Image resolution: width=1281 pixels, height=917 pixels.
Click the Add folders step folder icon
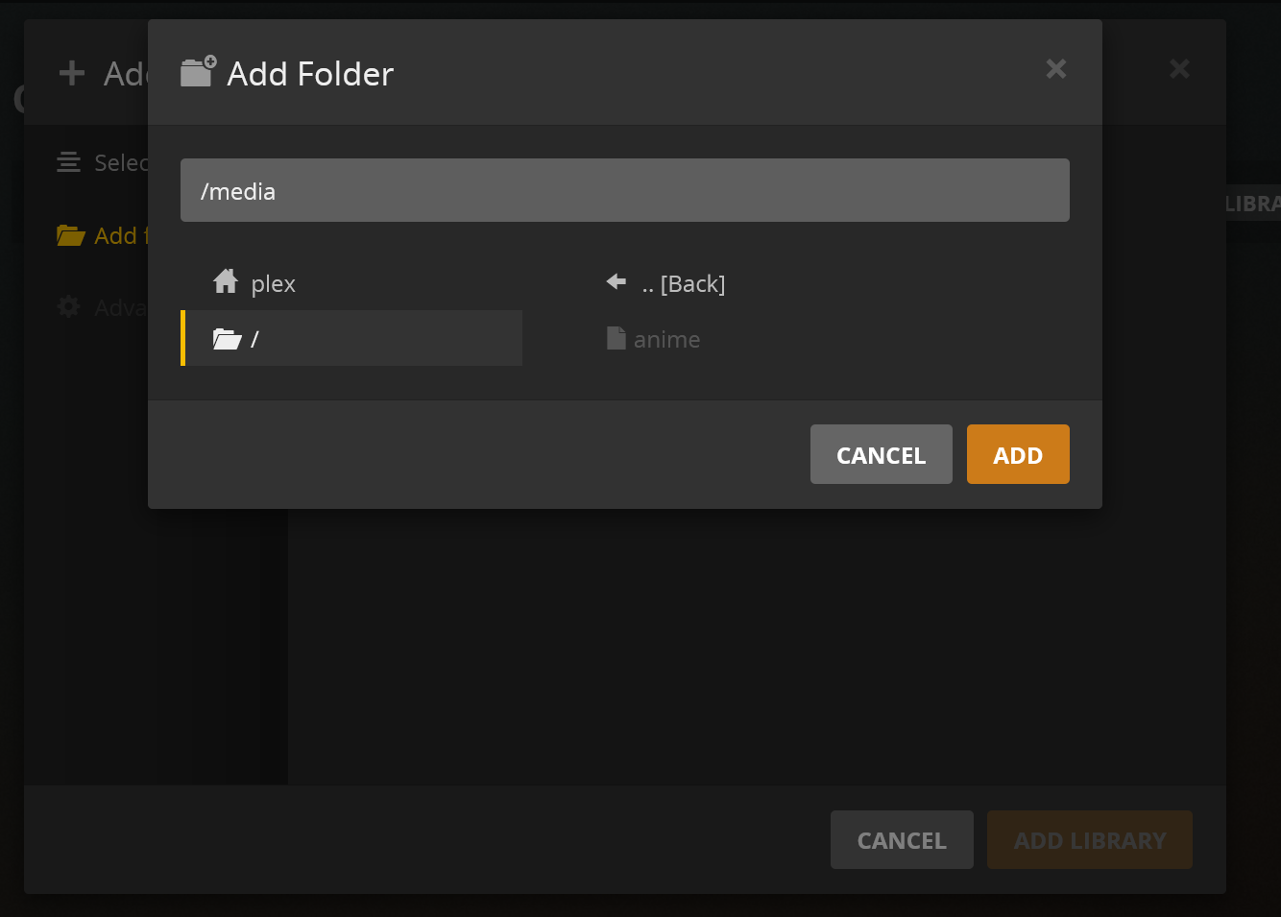click(x=70, y=235)
